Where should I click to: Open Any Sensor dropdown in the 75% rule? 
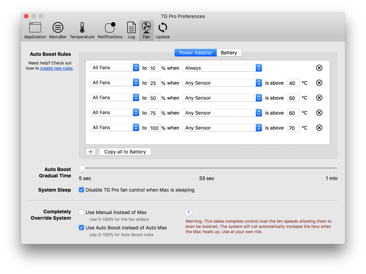point(222,113)
